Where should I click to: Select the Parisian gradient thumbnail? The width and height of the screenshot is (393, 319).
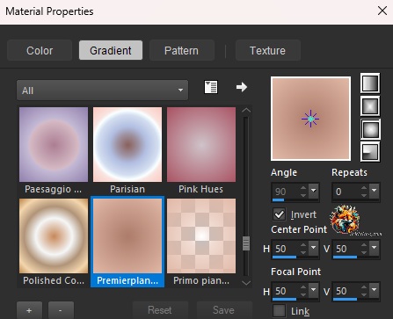click(x=127, y=144)
